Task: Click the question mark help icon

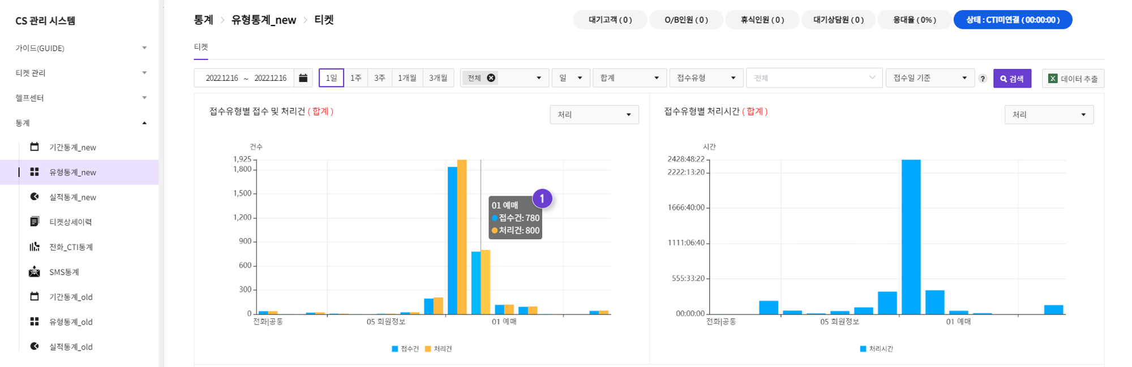Action: (x=983, y=79)
